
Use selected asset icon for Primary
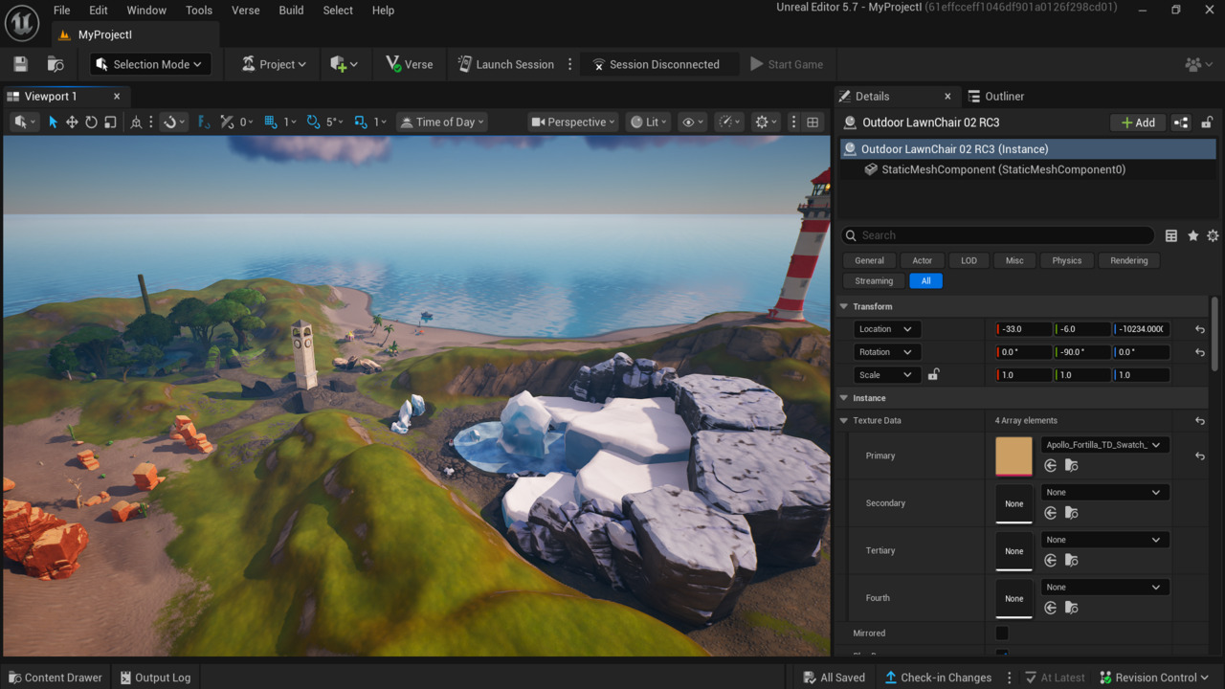click(1051, 465)
